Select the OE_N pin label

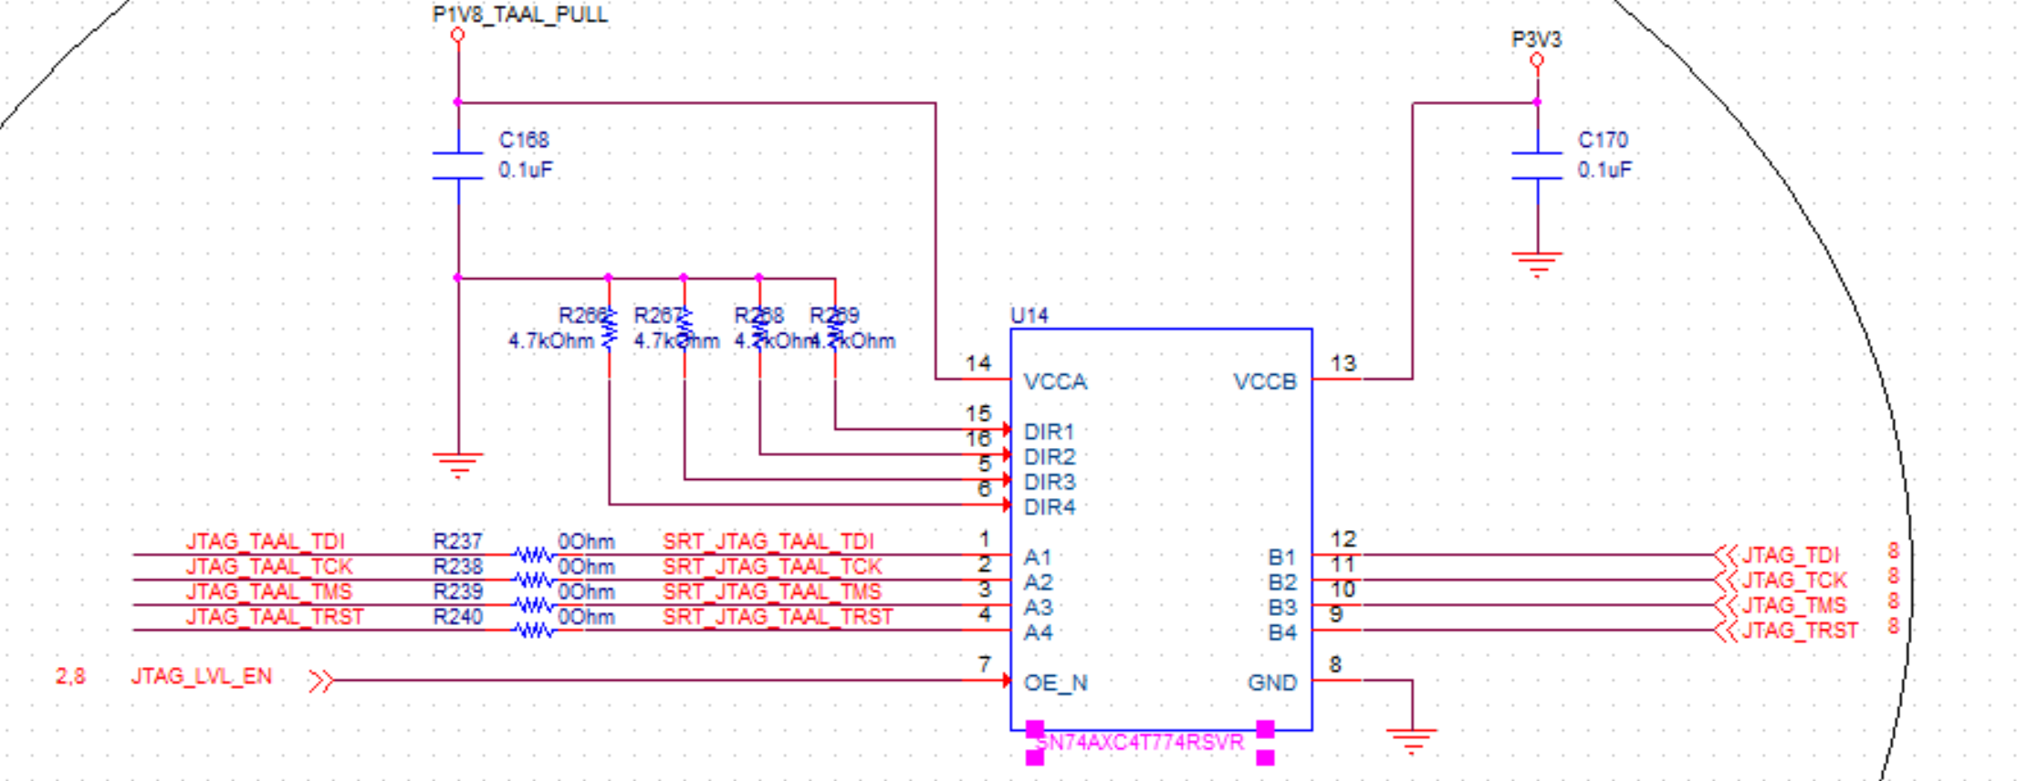[x=1055, y=683]
